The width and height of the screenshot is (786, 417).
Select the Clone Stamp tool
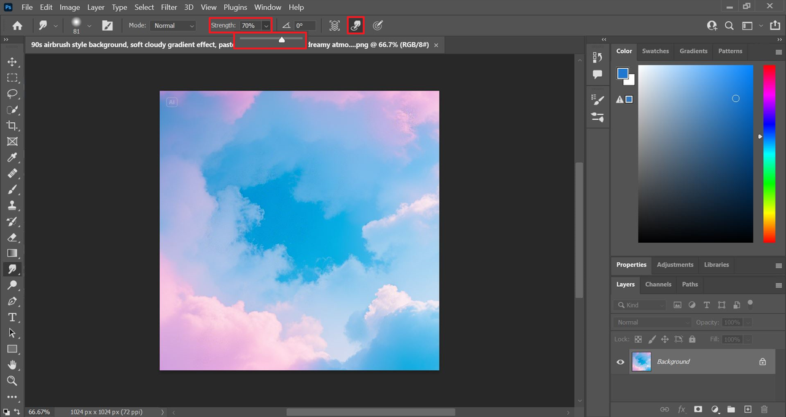click(12, 206)
